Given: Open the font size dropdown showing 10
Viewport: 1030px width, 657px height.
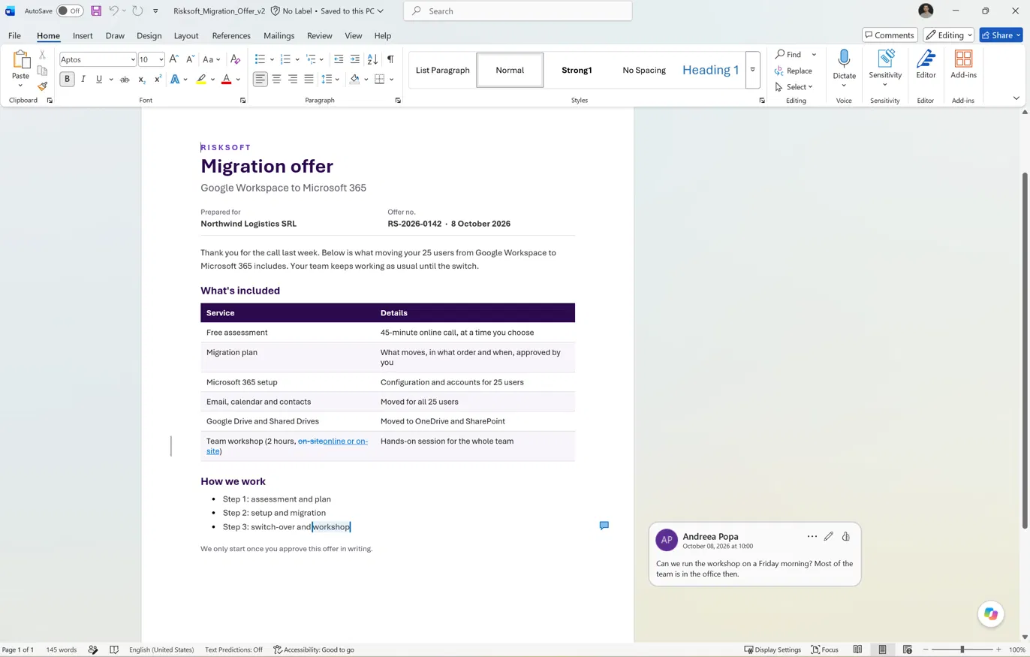Looking at the screenshot, I should 161,59.
